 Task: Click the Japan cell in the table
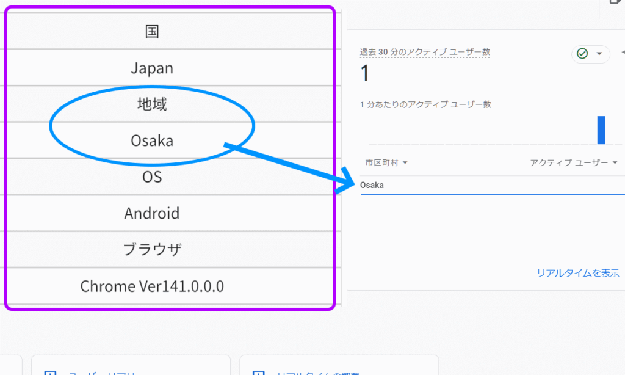coord(152,68)
